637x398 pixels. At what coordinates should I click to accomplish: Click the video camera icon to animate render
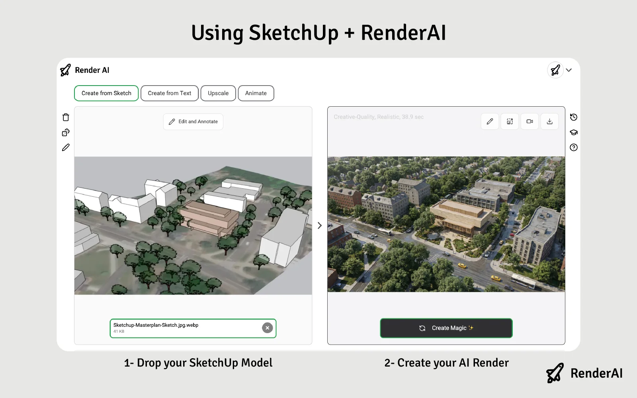click(530, 121)
